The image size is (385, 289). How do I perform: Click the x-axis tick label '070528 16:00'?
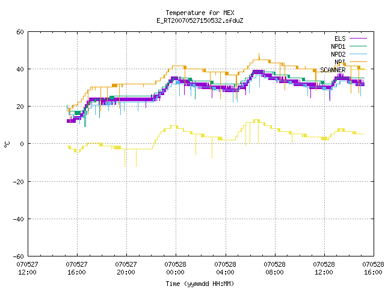[373, 269]
